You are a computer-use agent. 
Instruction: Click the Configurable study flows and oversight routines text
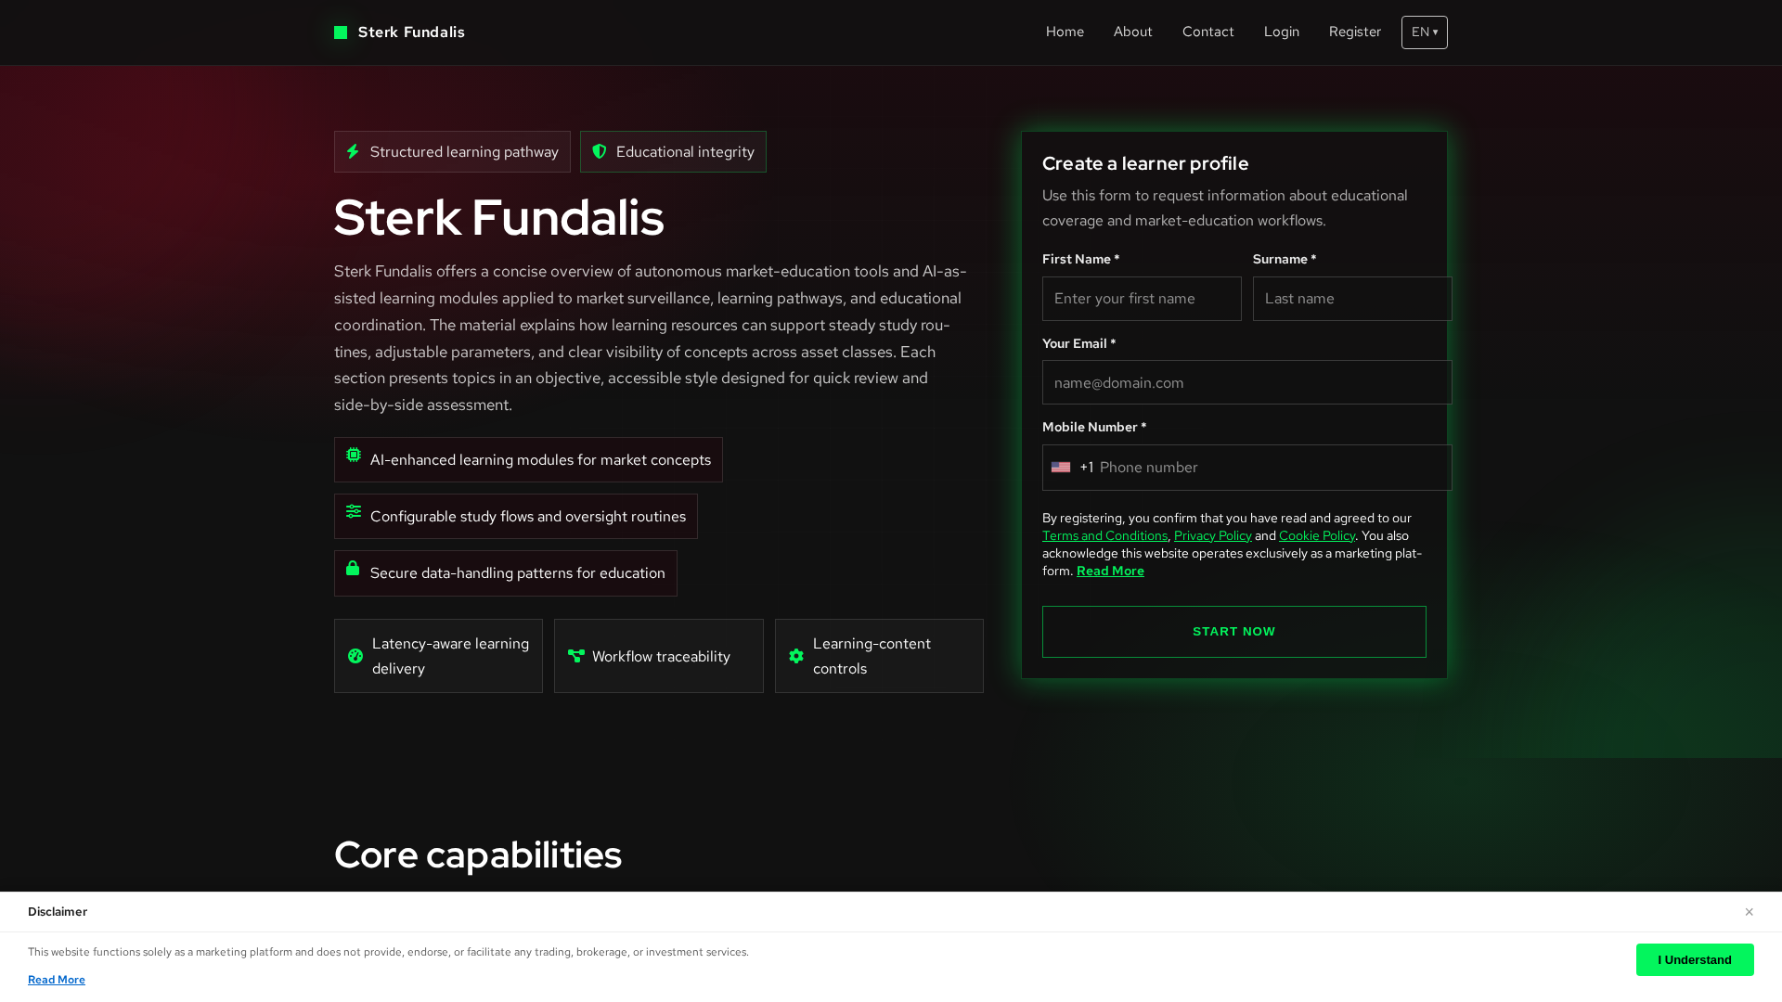[528, 517]
